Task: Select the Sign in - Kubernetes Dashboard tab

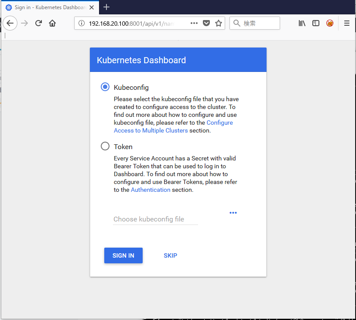Action: (50, 7)
